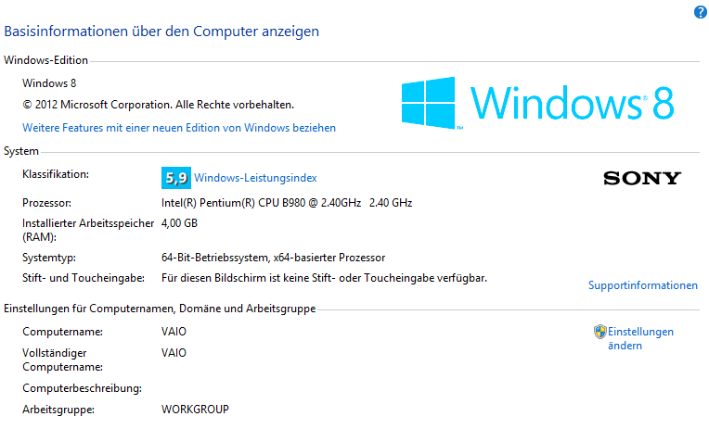Open Supportinformationen link
Screen dimensions: 709x429
[642, 285]
